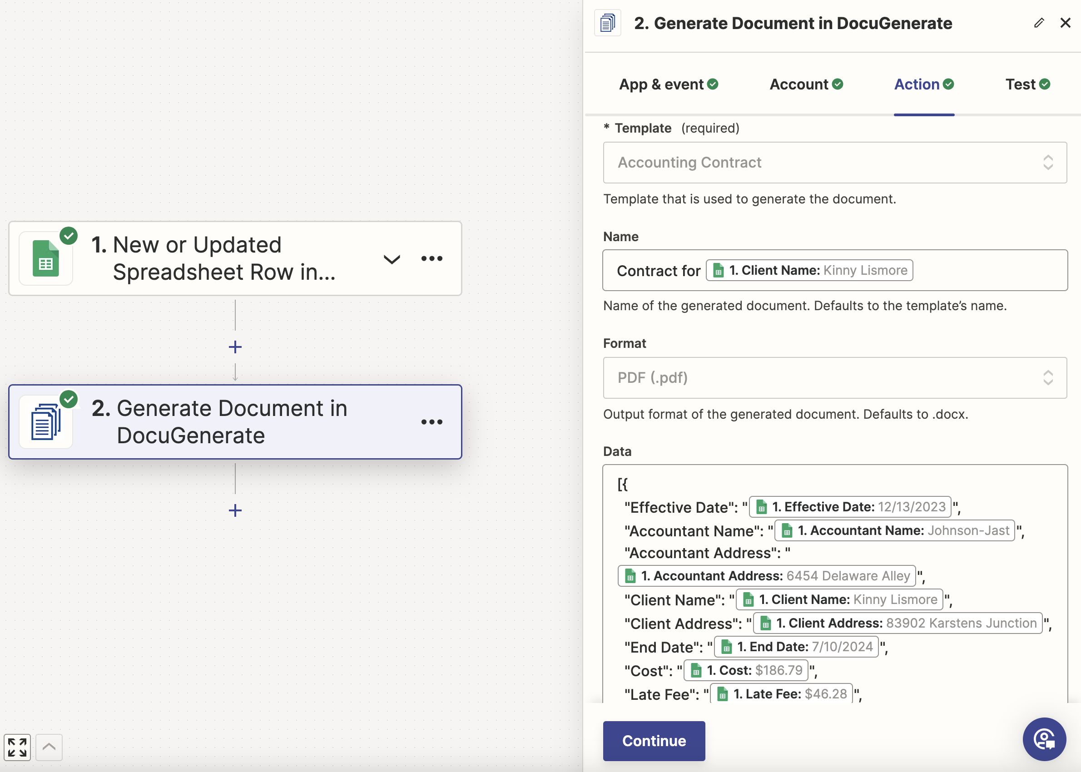The height and width of the screenshot is (772, 1081).
Task: Close the step editor panel
Action: point(1065,23)
